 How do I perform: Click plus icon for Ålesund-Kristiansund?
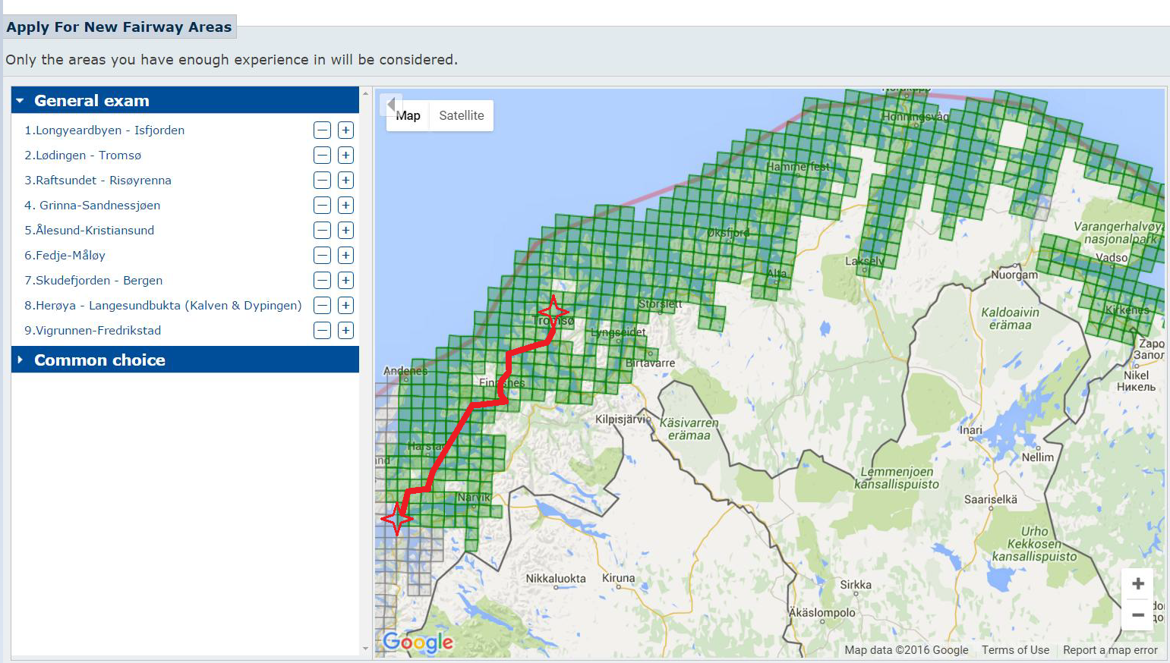pos(345,231)
